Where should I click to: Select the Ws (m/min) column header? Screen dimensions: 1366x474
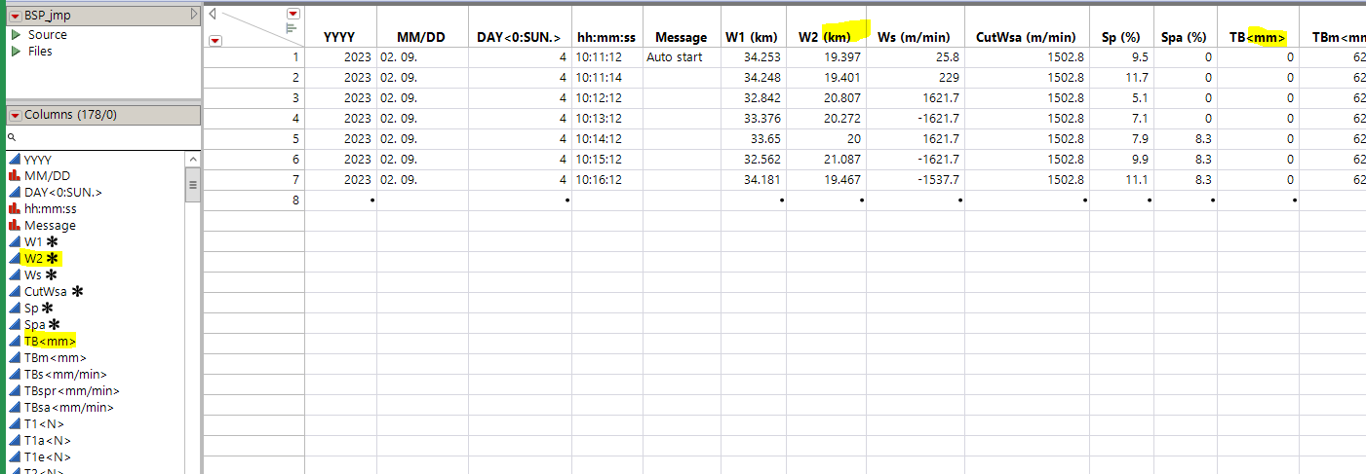coord(915,37)
